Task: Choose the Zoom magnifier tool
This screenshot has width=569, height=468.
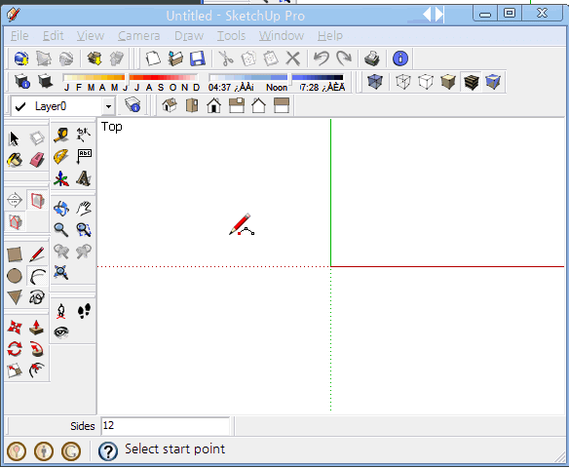Action: (61, 229)
